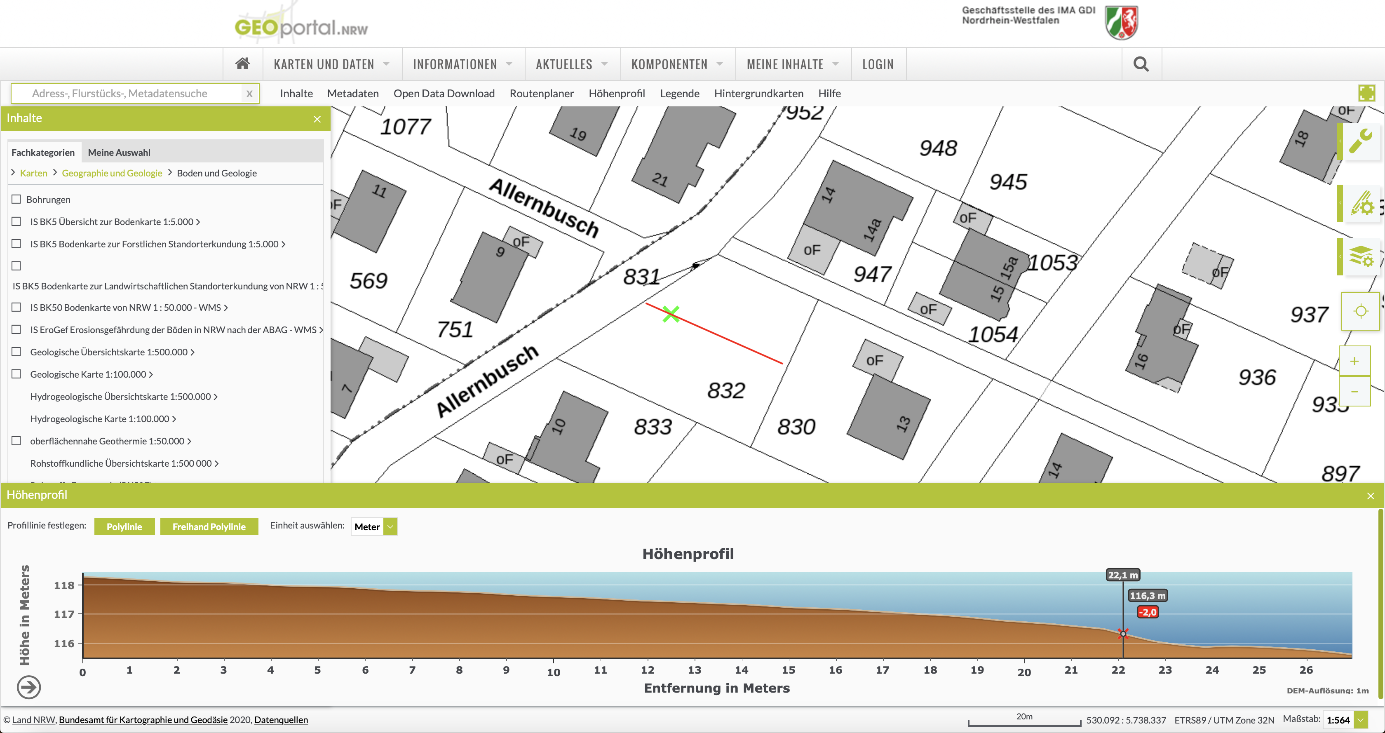
Task: Open the drawing tools settings icon
Action: pyautogui.click(x=1362, y=203)
